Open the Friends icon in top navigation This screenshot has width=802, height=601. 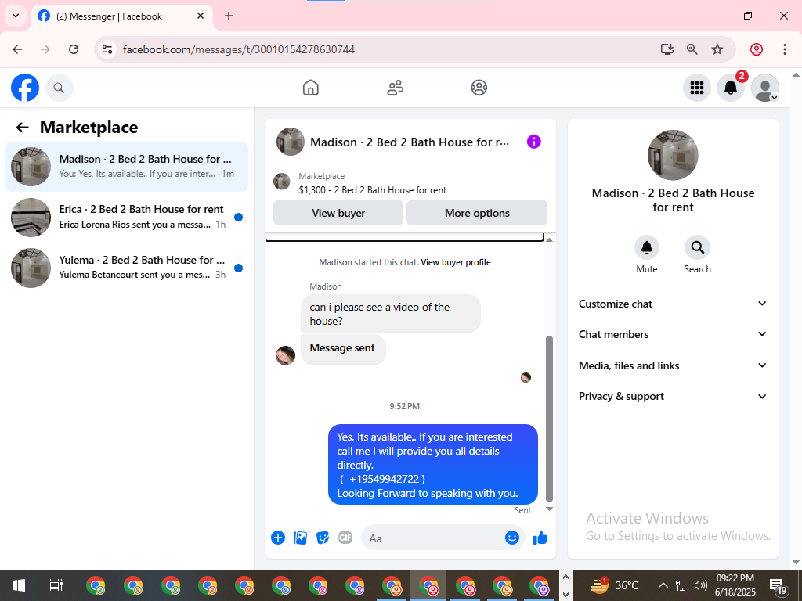click(395, 88)
